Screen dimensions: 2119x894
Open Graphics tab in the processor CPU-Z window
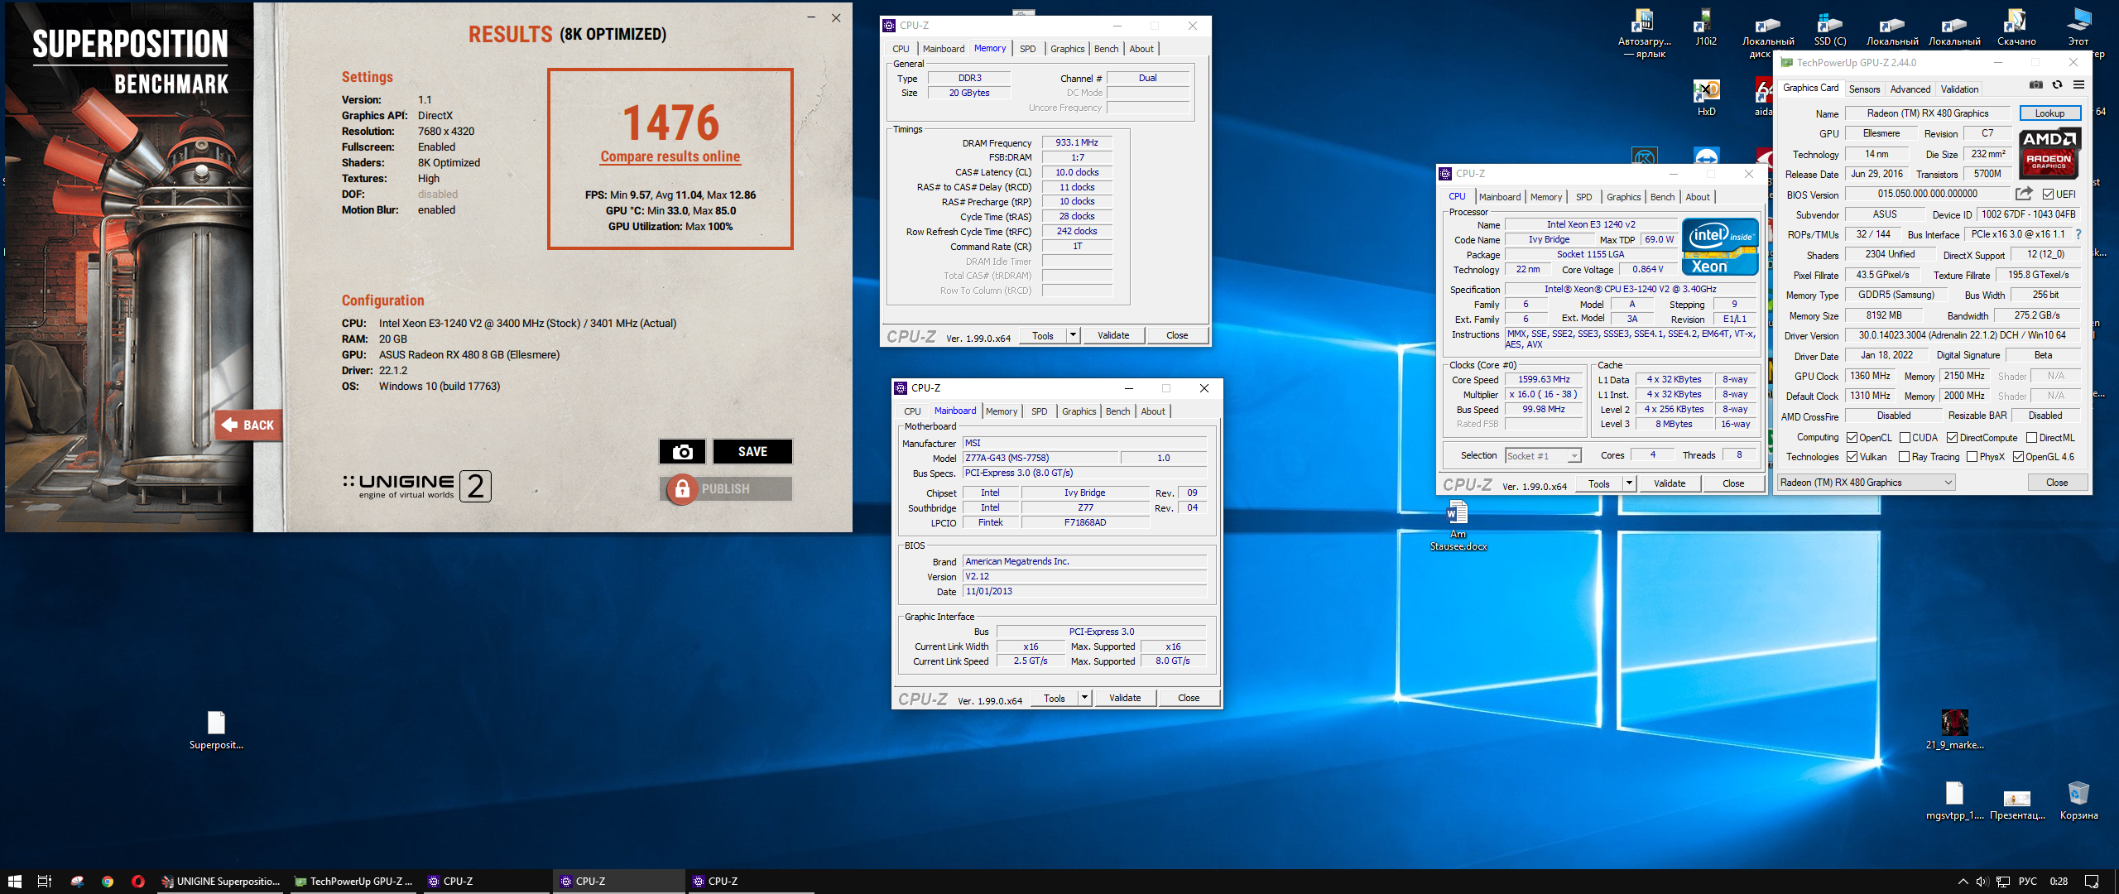coord(1623,197)
